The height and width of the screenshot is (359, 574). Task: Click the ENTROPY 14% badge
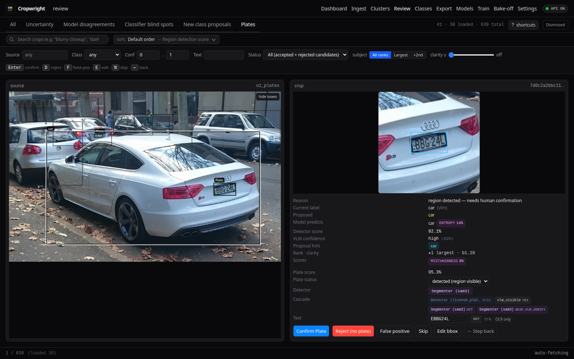451,223
